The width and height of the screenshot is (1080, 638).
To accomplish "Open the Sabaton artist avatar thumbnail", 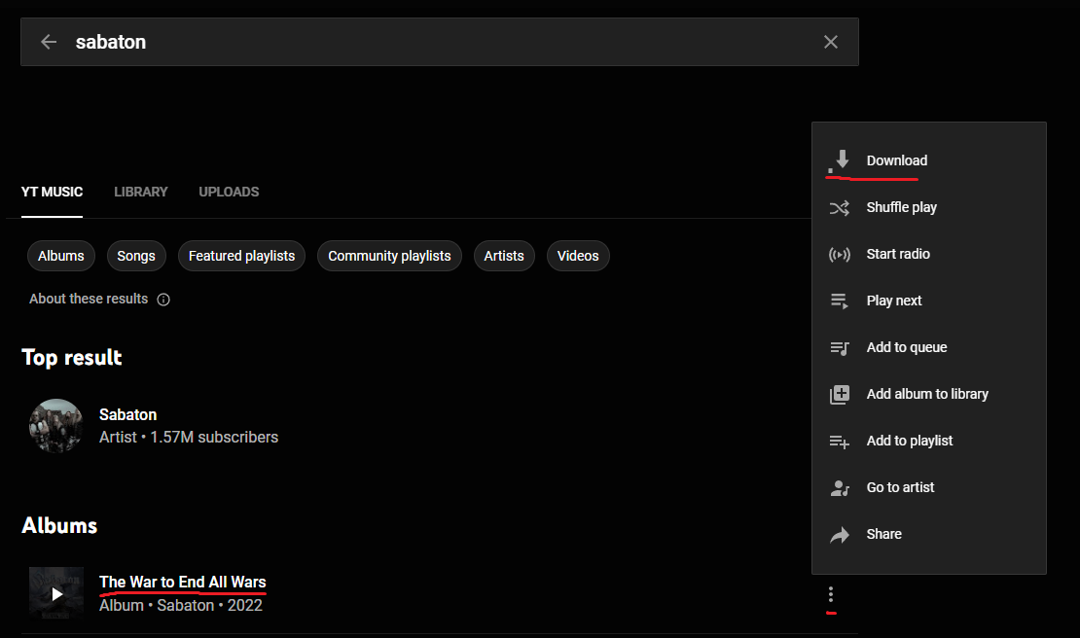I will pos(55,426).
